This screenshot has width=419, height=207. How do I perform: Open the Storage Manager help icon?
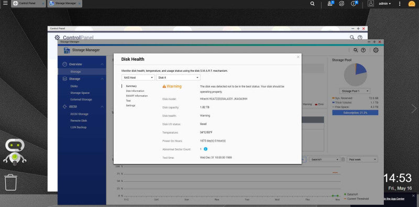363,50
